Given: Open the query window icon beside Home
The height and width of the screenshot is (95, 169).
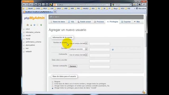Looking at the screenshot, I should [x=31, y=25].
